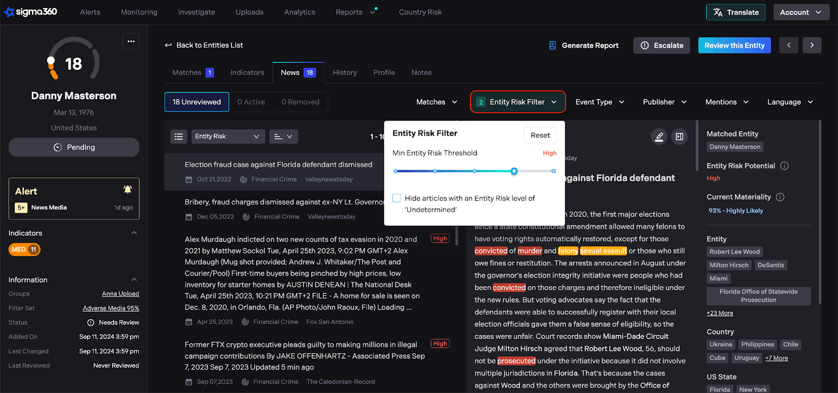Open the Account dropdown menu
This screenshot has height=393, width=838.
coord(801,13)
